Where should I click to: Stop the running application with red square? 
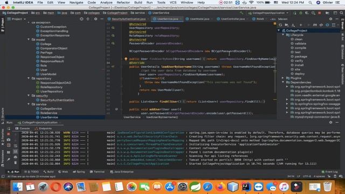[320, 13]
